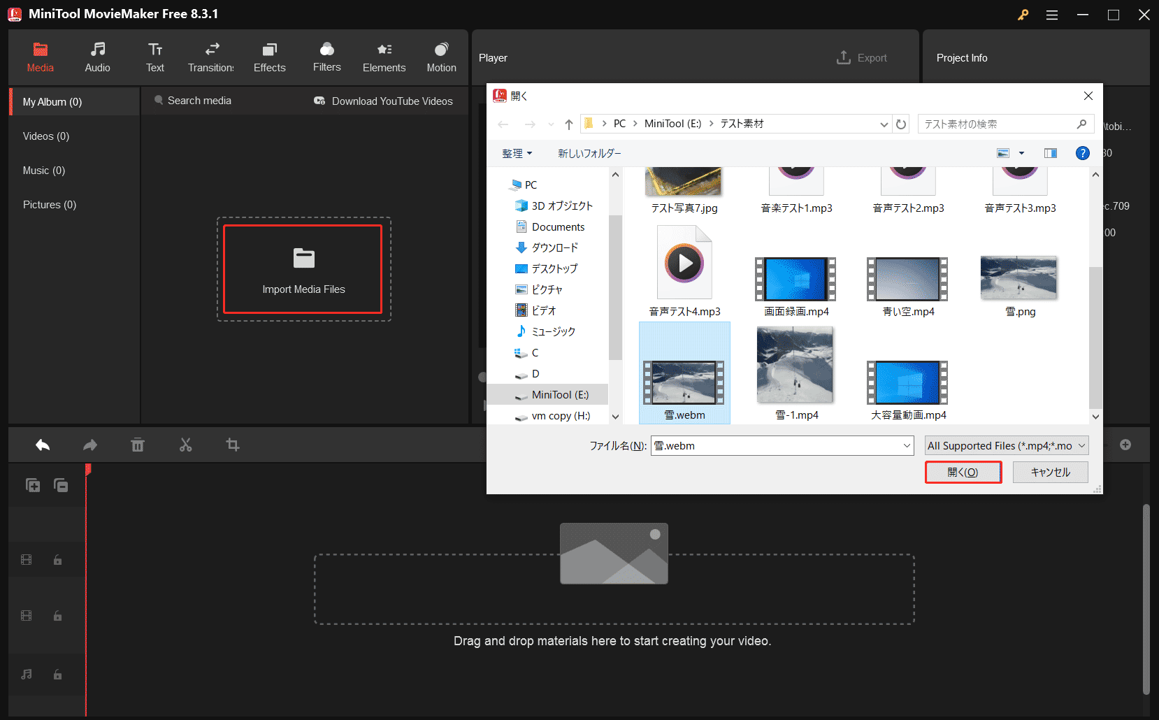Click the Crop tool in the timeline toolbar
Screen dimensions: 1159x720
tap(233, 445)
